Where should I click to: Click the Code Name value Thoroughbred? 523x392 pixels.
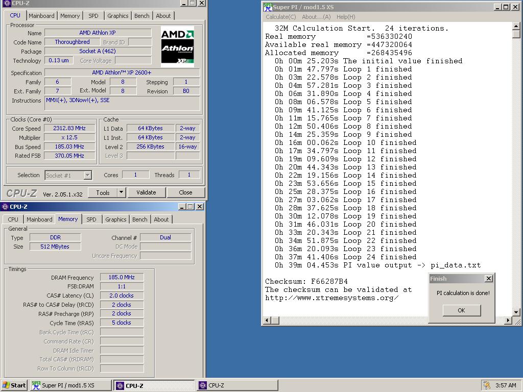[72, 42]
